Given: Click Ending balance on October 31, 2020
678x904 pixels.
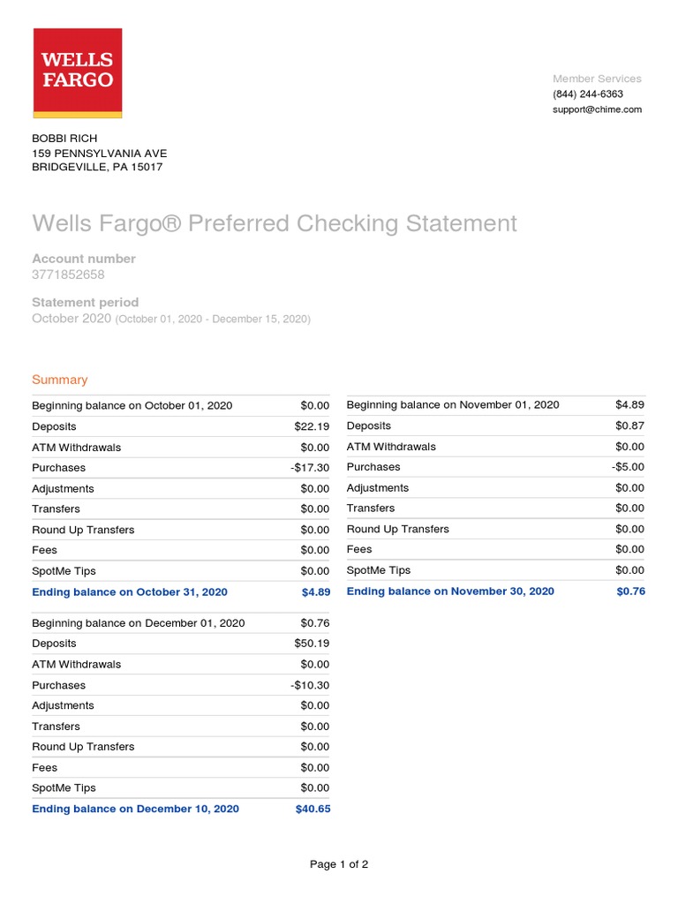Looking at the screenshot, I should point(130,591).
